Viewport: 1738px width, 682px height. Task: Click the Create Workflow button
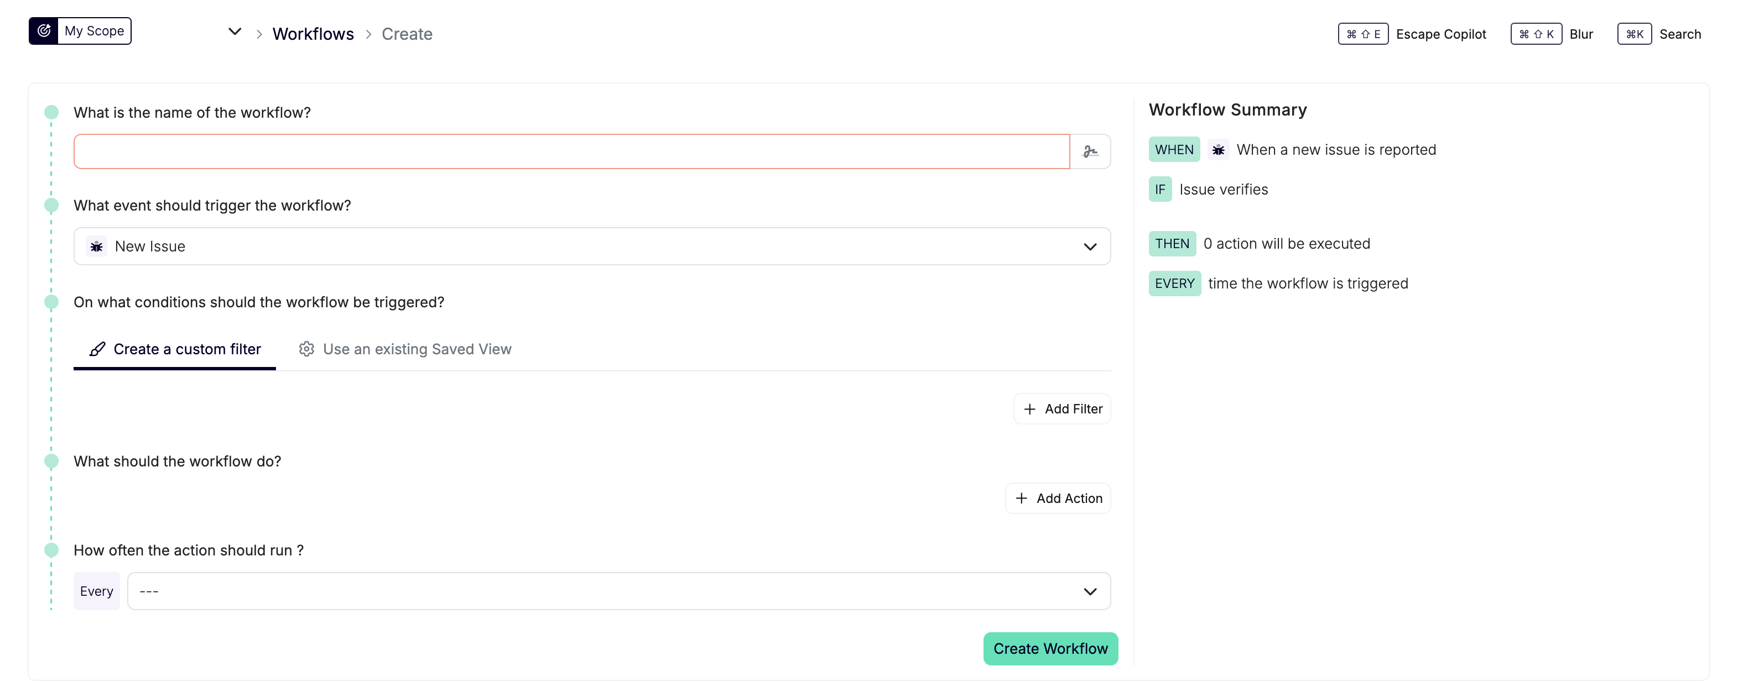tap(1050, 649)
